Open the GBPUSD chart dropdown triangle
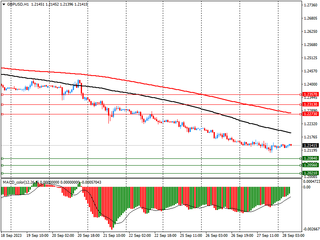The width and height of the screenshot is (320, 240). click(x=4, y=4)
